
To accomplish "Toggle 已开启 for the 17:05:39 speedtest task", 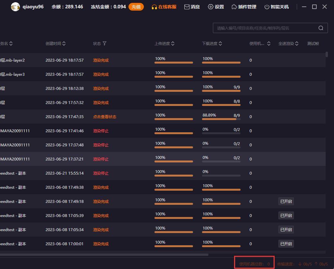I will click(286, 215).
